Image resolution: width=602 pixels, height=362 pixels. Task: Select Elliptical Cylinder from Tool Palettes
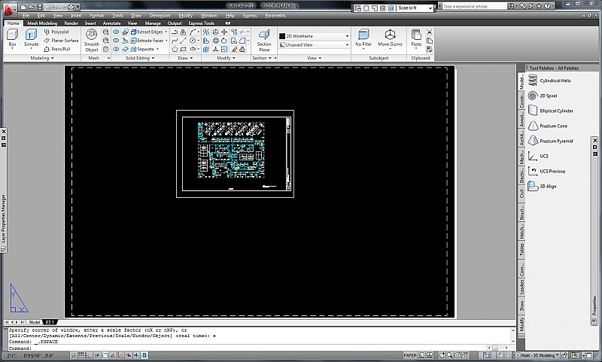tap(551, 111)
